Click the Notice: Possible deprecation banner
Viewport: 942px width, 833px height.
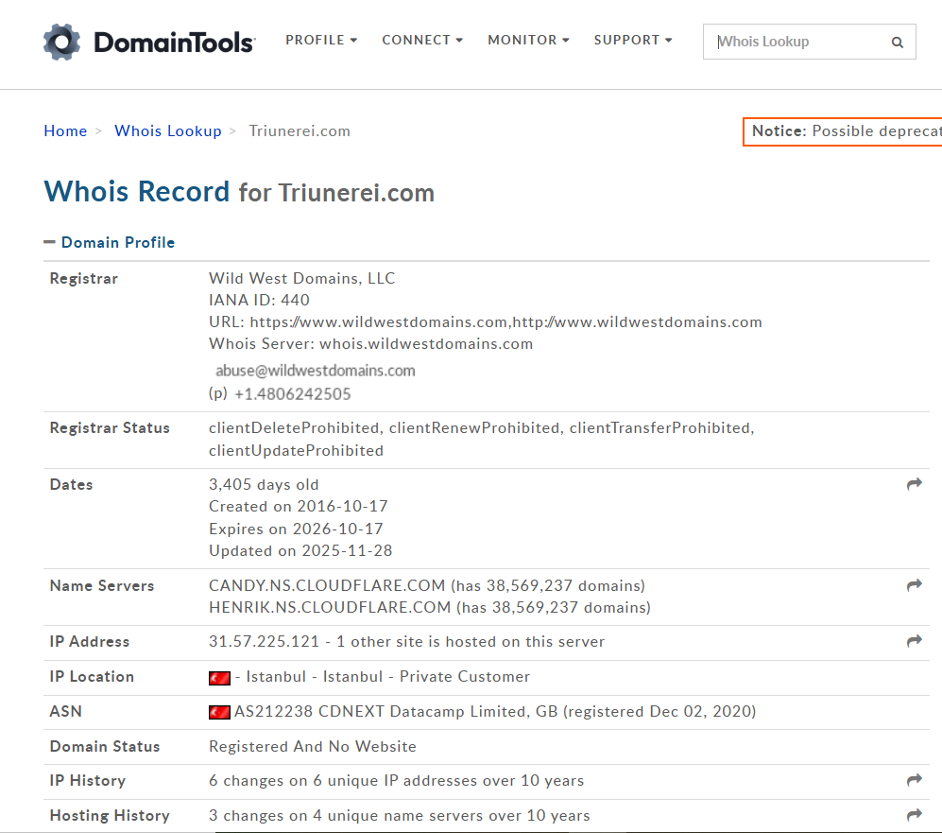(x=842, y=131)
